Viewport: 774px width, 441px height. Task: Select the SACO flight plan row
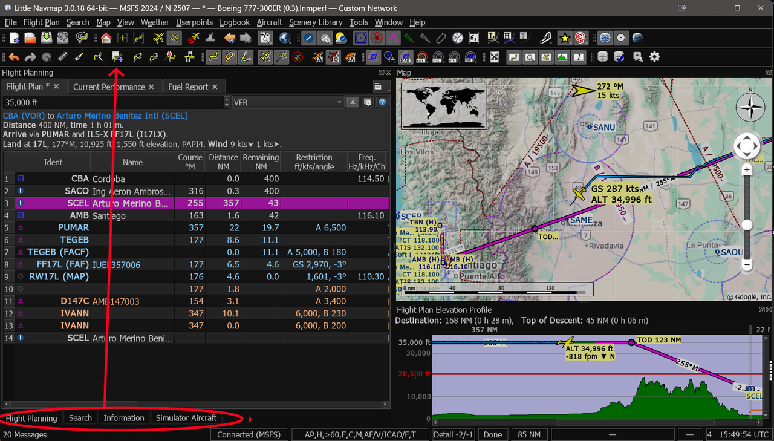(x=195, y=191)
